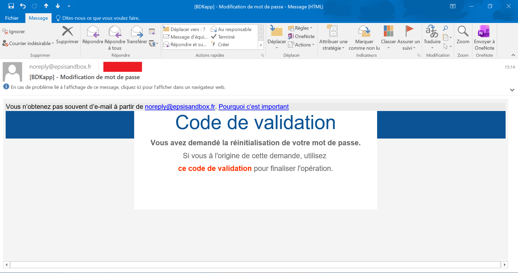Click the horizontal scrollbar left arrow
Image resolution: width=518 pixels, height=273 pixels.
click(6, 265)
